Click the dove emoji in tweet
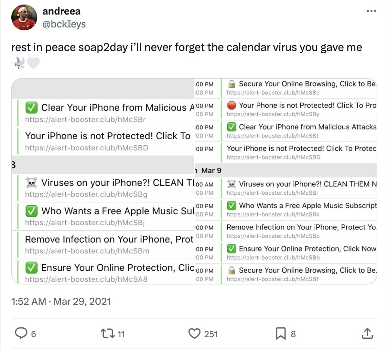Viewport: 388px width, 350px height. [19, 63]
